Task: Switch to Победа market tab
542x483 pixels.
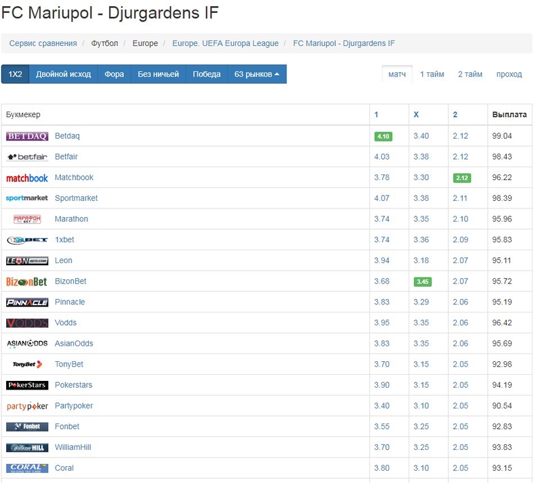Action: click(x=207, y=74)
